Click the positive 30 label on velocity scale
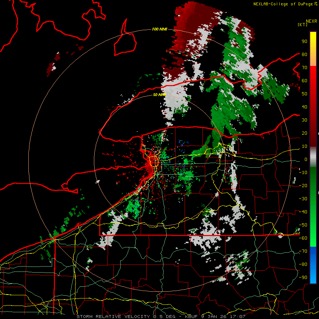Viewport: 319px width, 319px height. [x=304, y=120]
